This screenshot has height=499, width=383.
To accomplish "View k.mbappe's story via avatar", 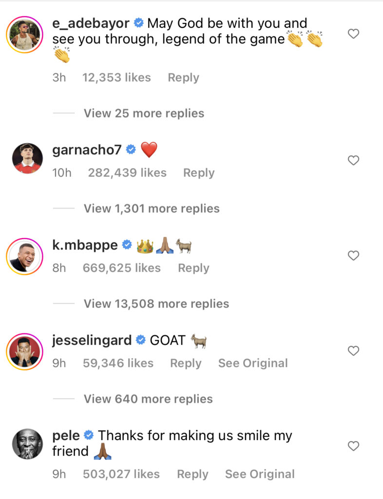I will [x=24, y=256].
